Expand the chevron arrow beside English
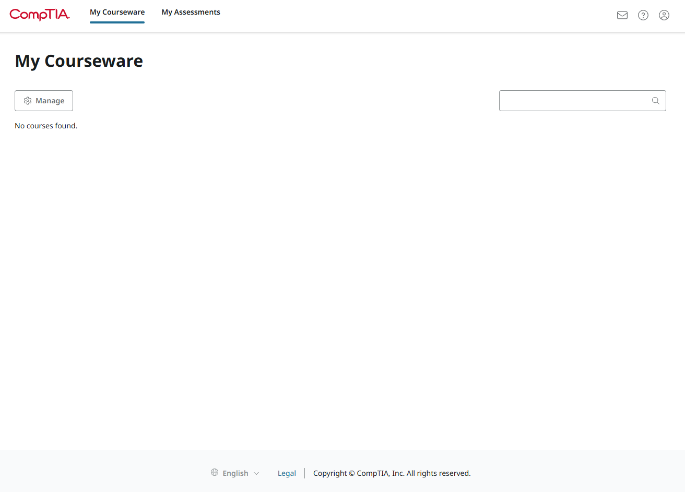The image size is (685, 492). pyautogui.click(x=256, y=474)
